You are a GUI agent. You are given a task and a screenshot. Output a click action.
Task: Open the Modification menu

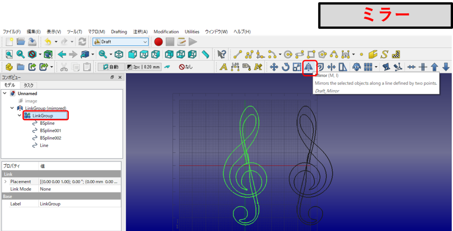click(x=166, y=32)
